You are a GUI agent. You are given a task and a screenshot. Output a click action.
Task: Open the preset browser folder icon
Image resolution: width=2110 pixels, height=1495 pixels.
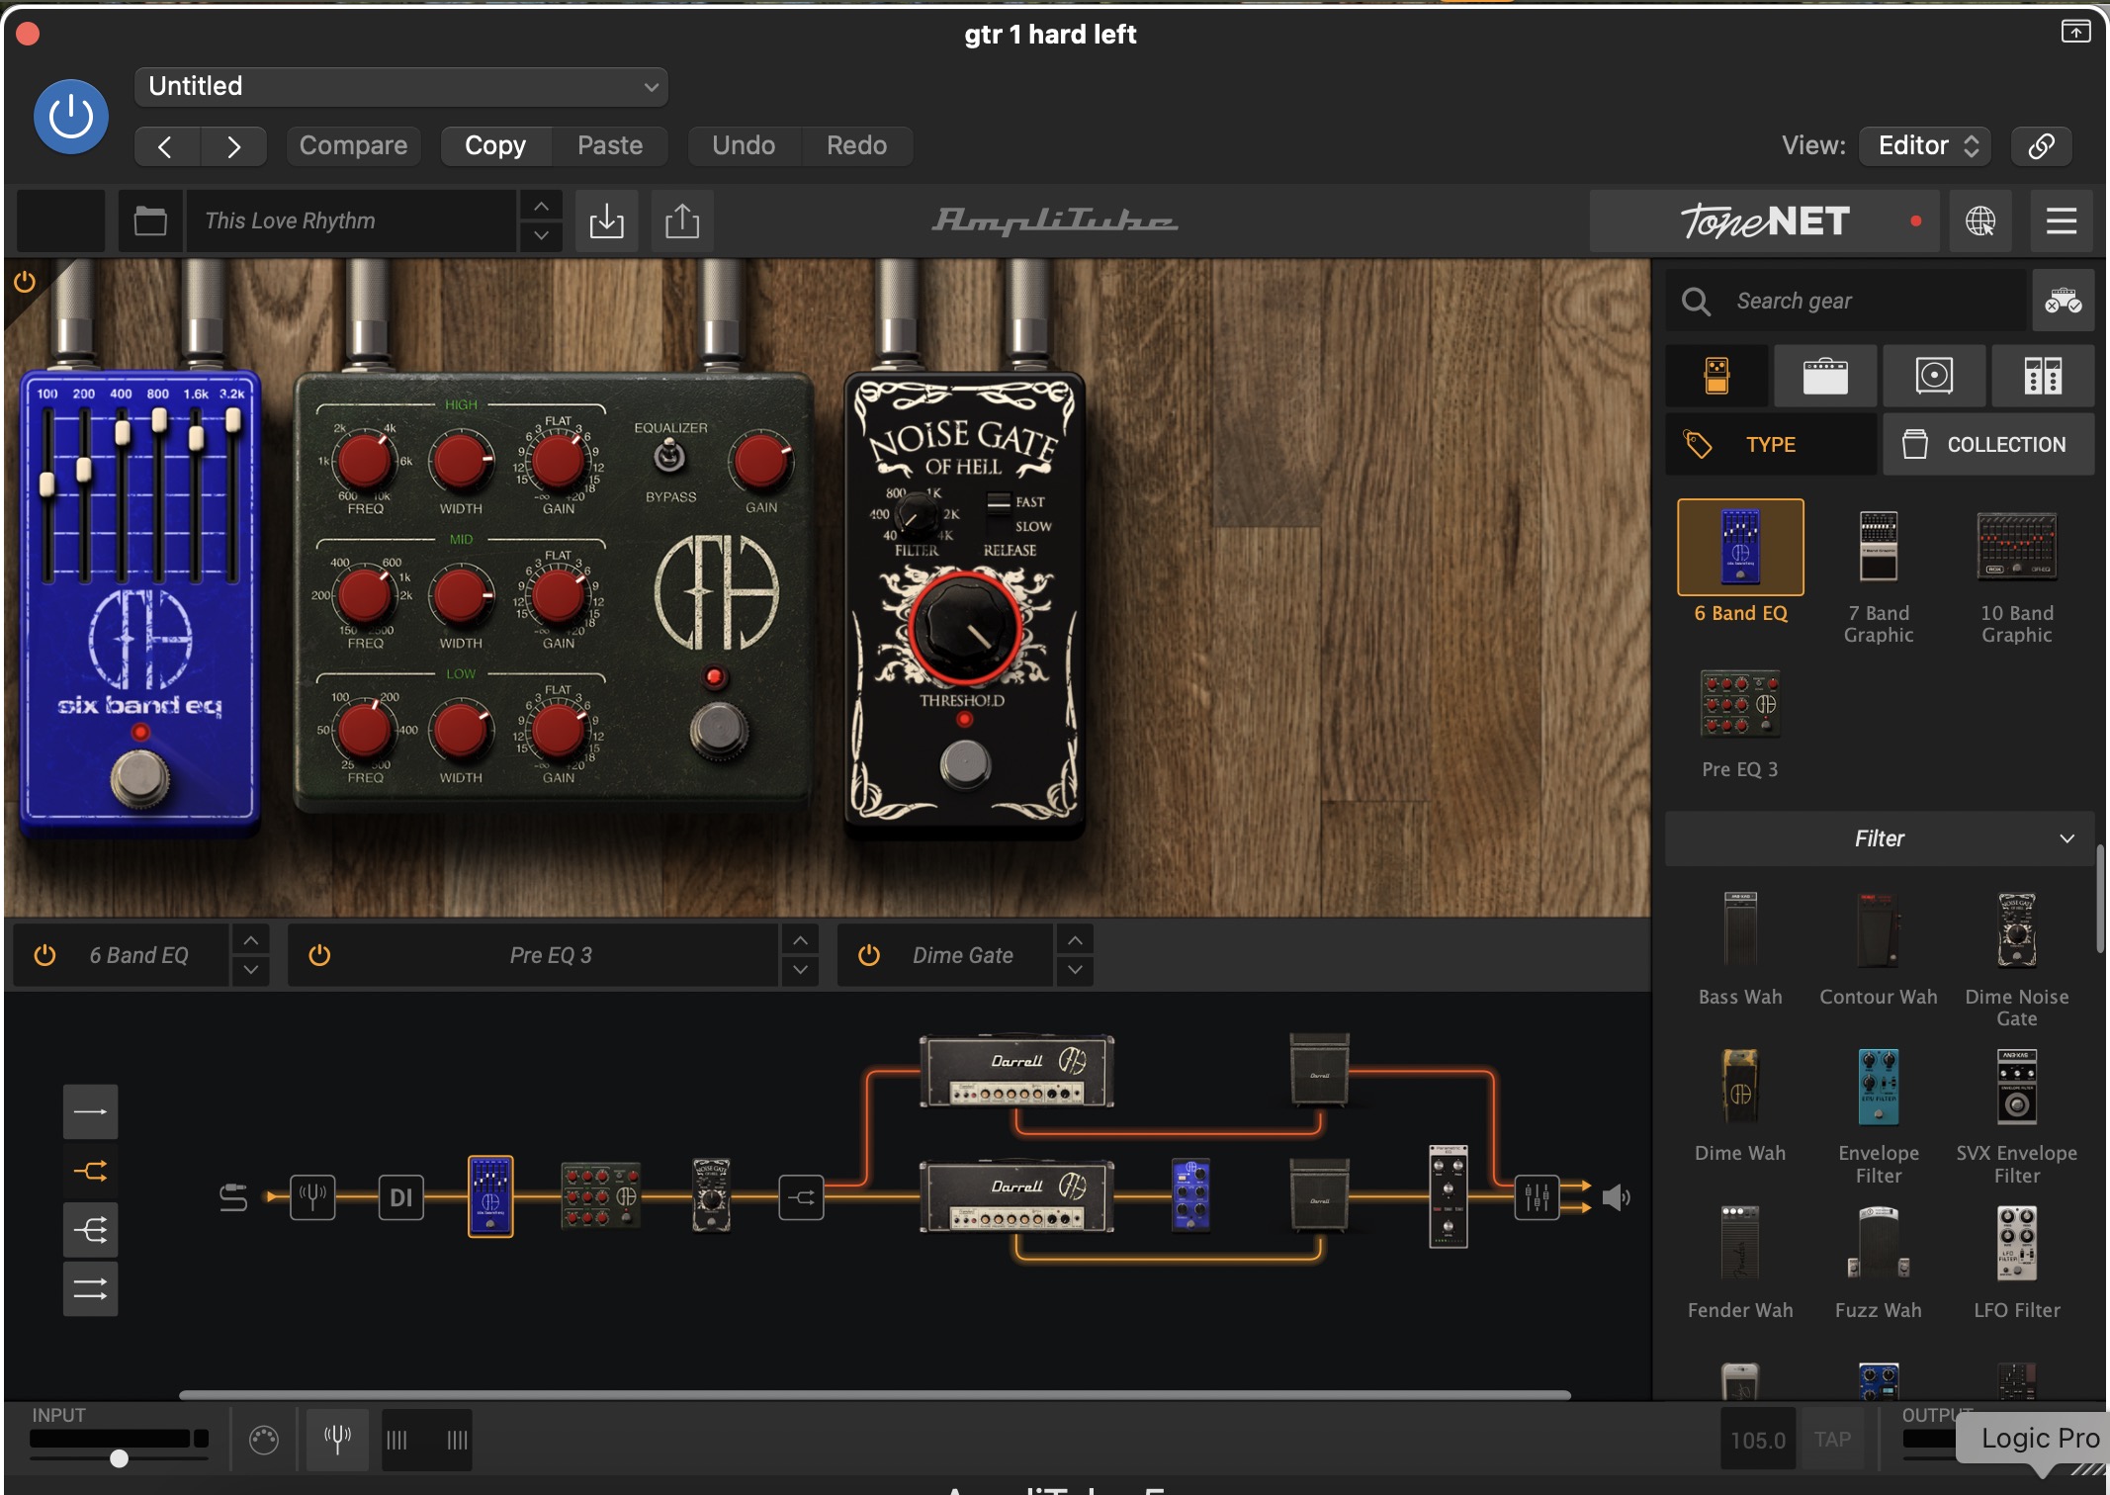pos(150,220)
